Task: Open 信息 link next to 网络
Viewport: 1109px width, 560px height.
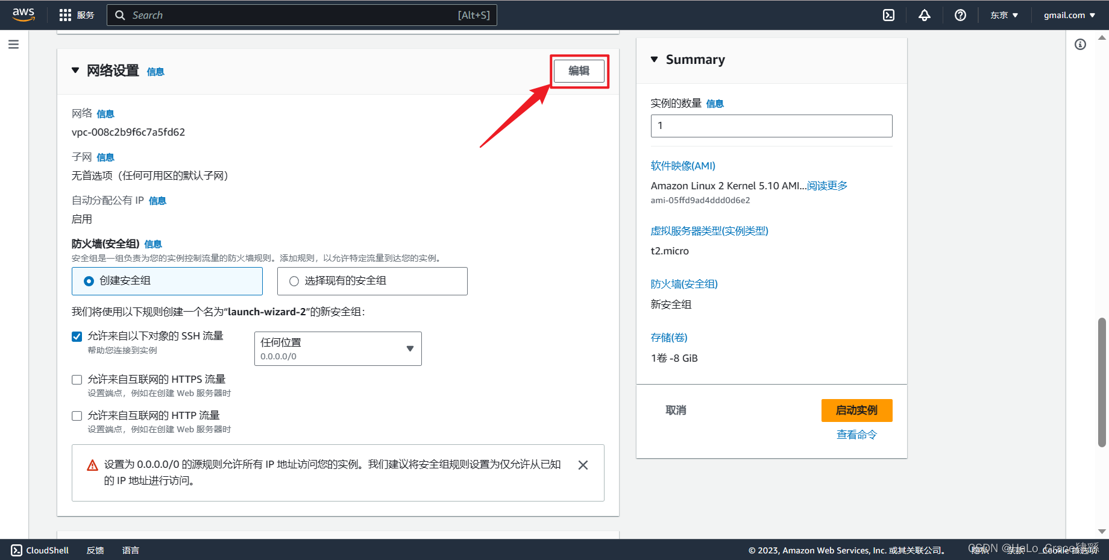Action: coord(105,114)
